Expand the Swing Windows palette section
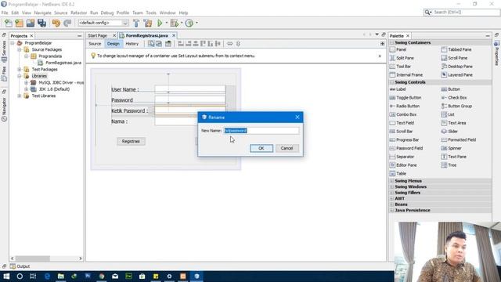 (x=391, y=186)
